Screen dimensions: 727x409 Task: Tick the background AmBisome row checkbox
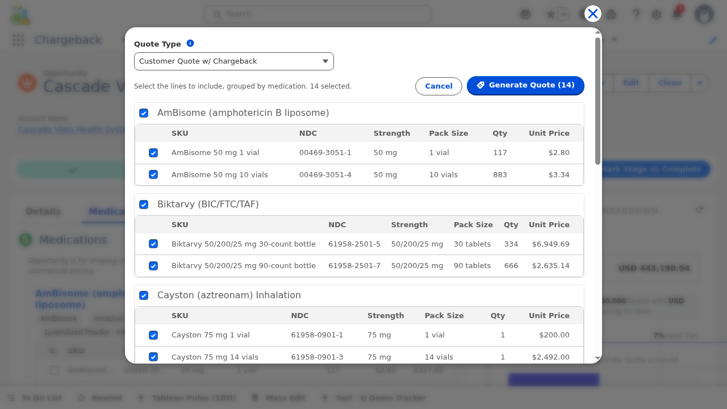[54, 370]
